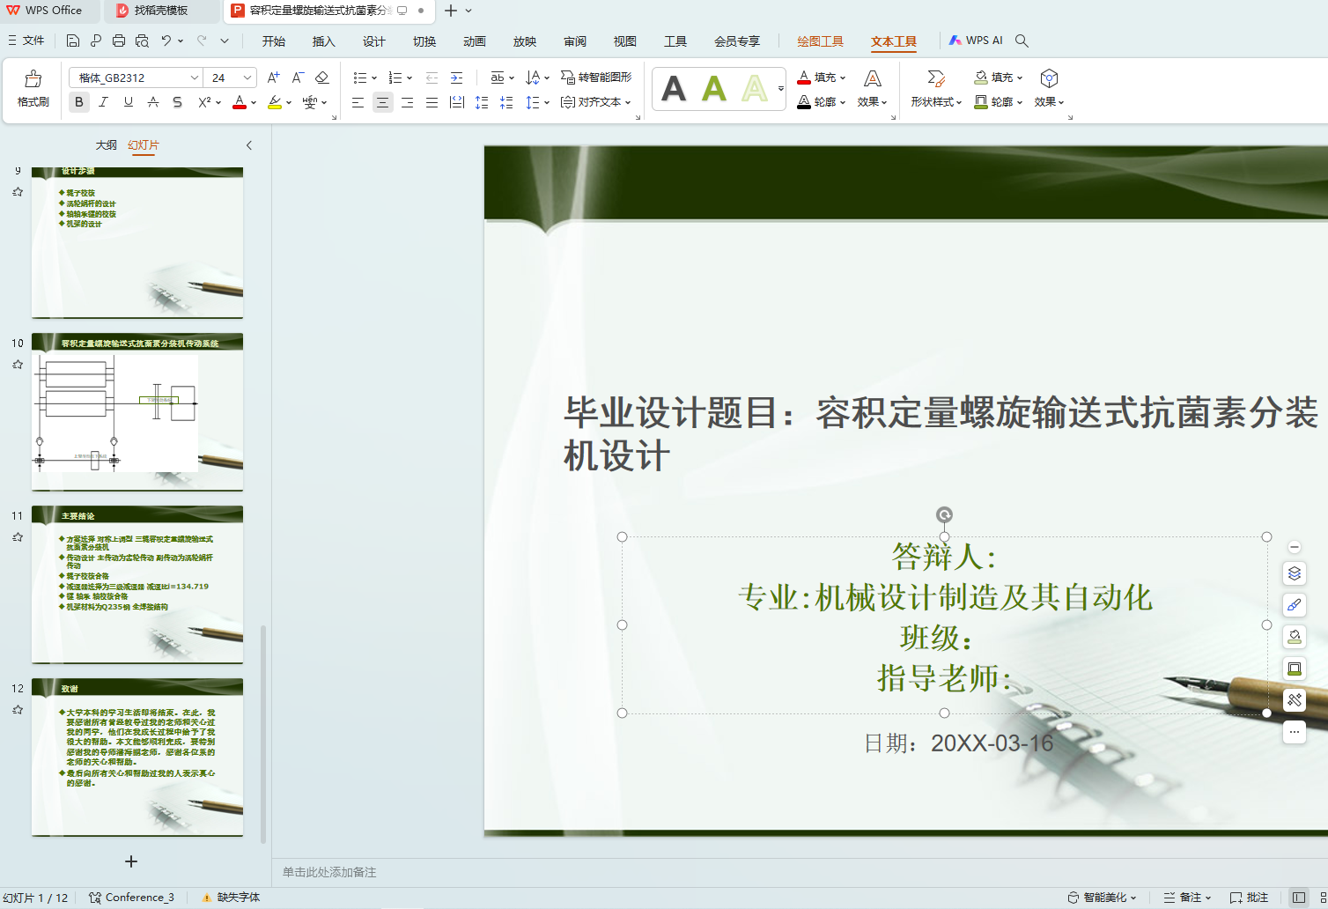Click the layers icon beside the text box

(x=1295, y=573)
